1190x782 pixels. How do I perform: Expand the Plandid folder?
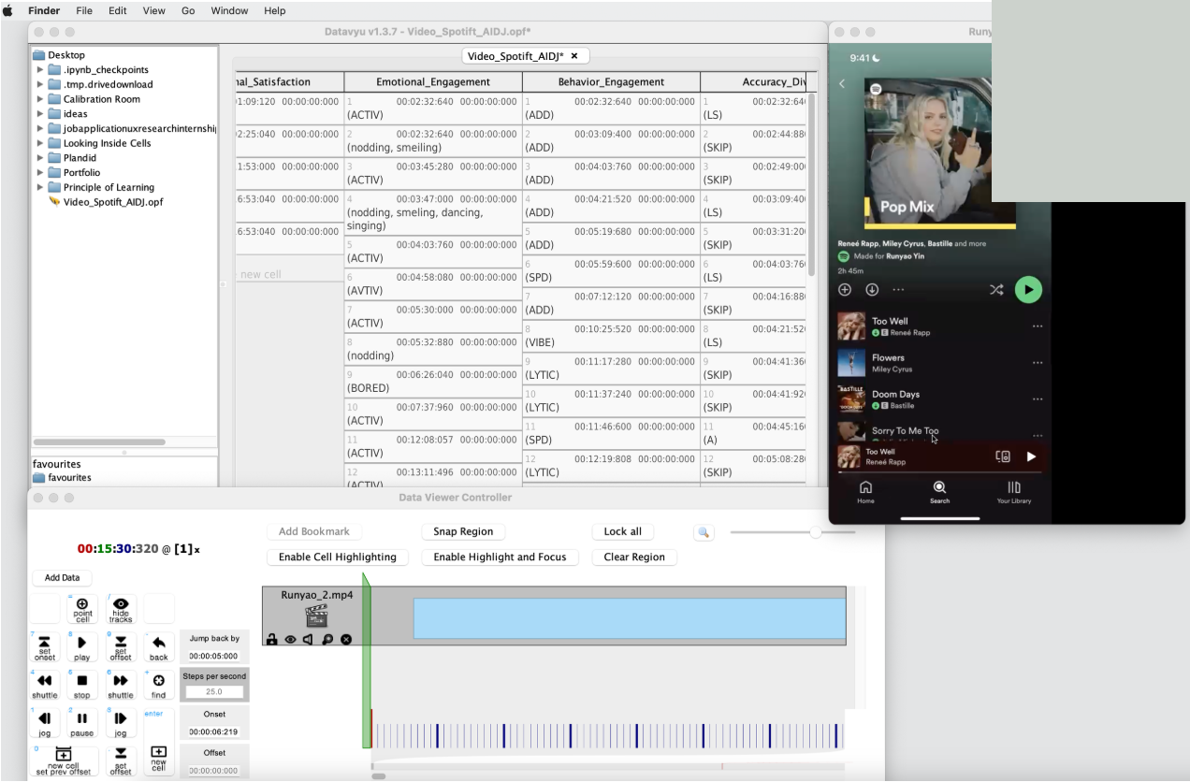pyautogui.click(x=40, y=158)
